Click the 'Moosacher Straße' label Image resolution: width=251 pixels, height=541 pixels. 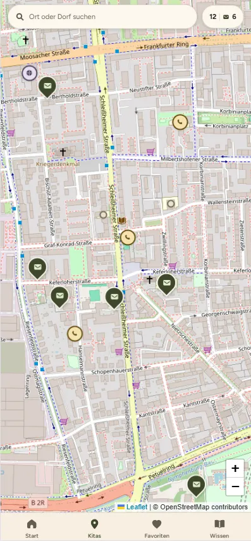point(45,55)
